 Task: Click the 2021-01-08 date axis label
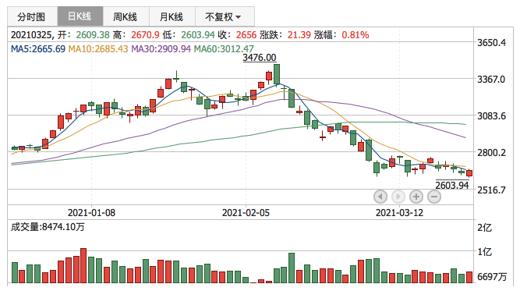click(91, 213)
